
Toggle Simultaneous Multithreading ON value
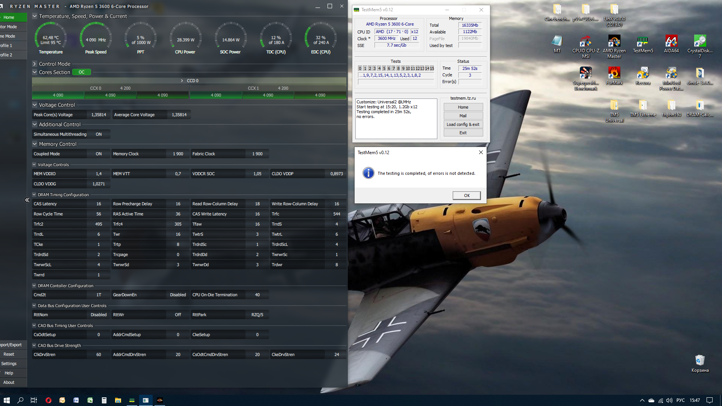coord(99,134)
